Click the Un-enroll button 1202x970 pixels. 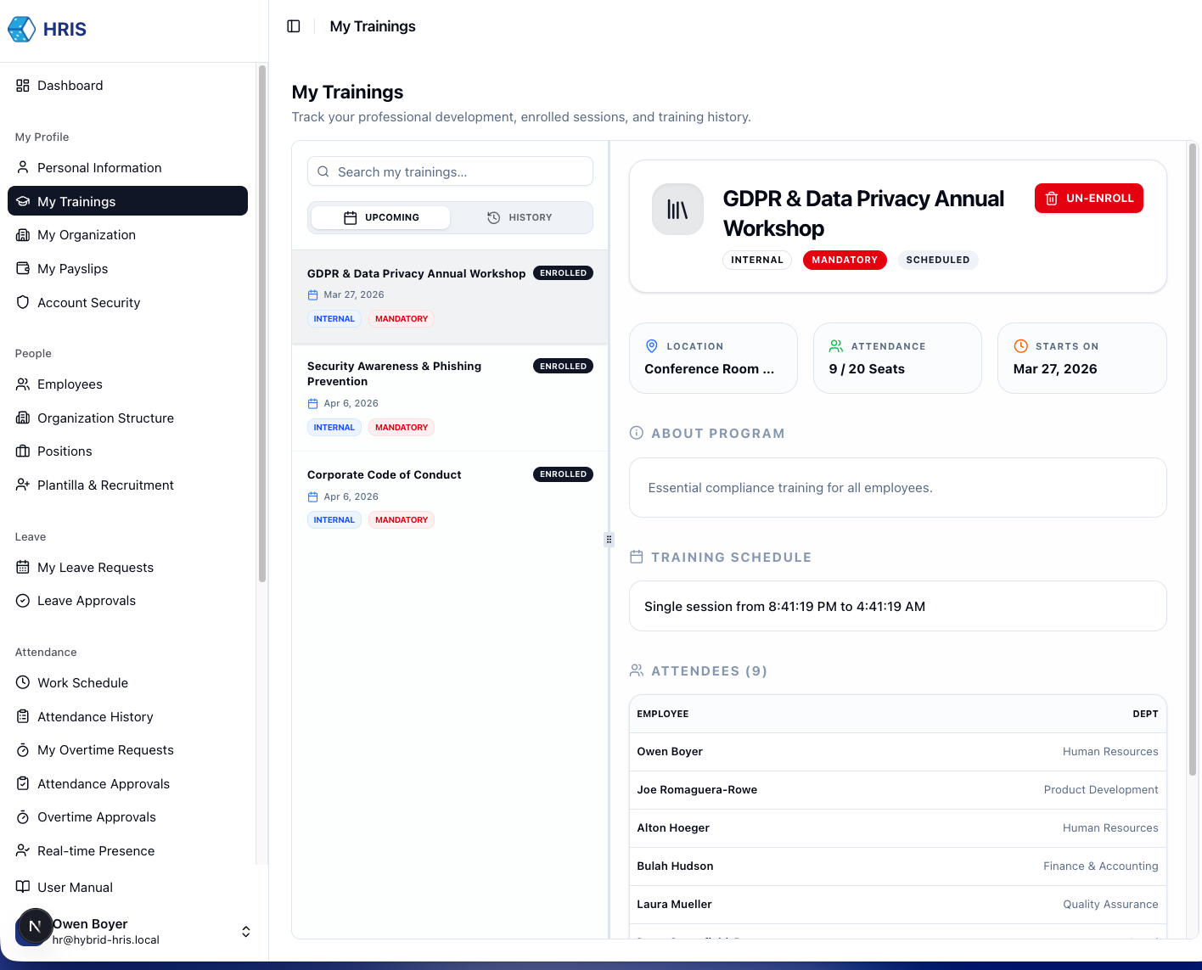tap(1088, 199)
